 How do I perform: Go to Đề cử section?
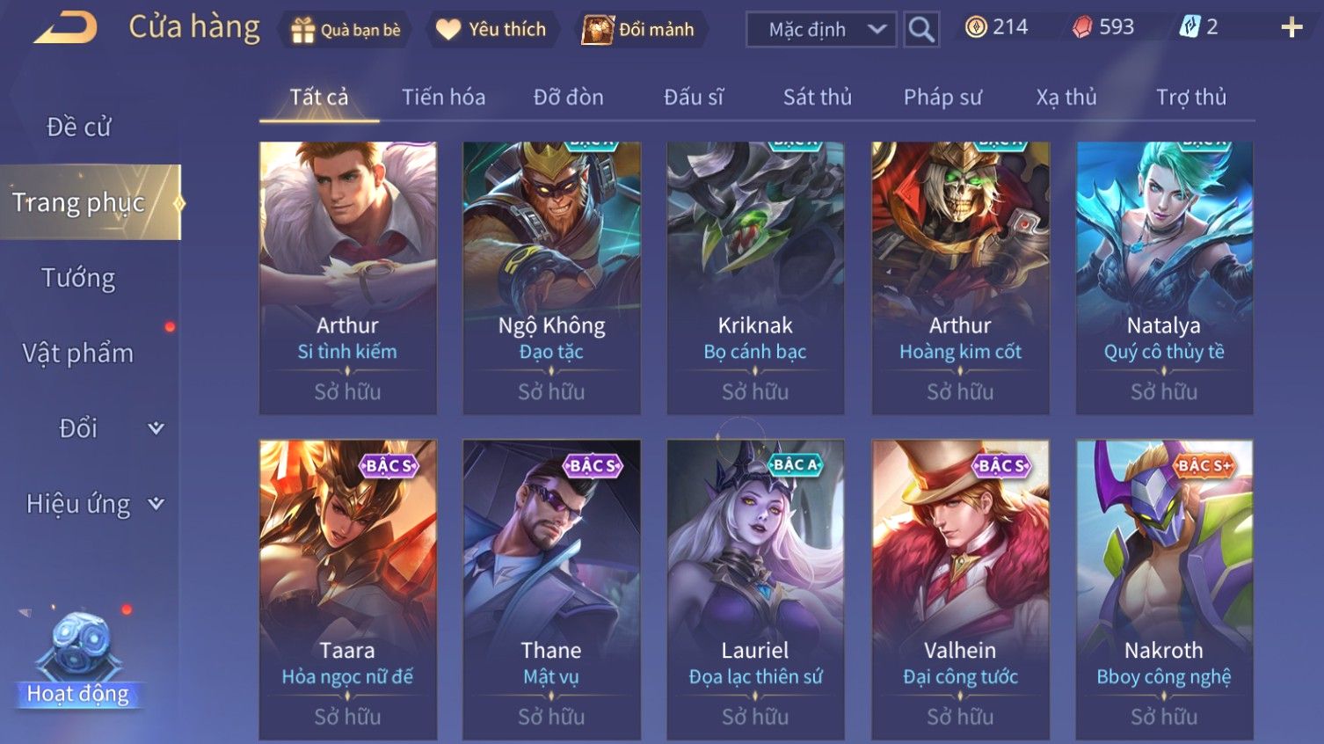[x=78, y=127]
